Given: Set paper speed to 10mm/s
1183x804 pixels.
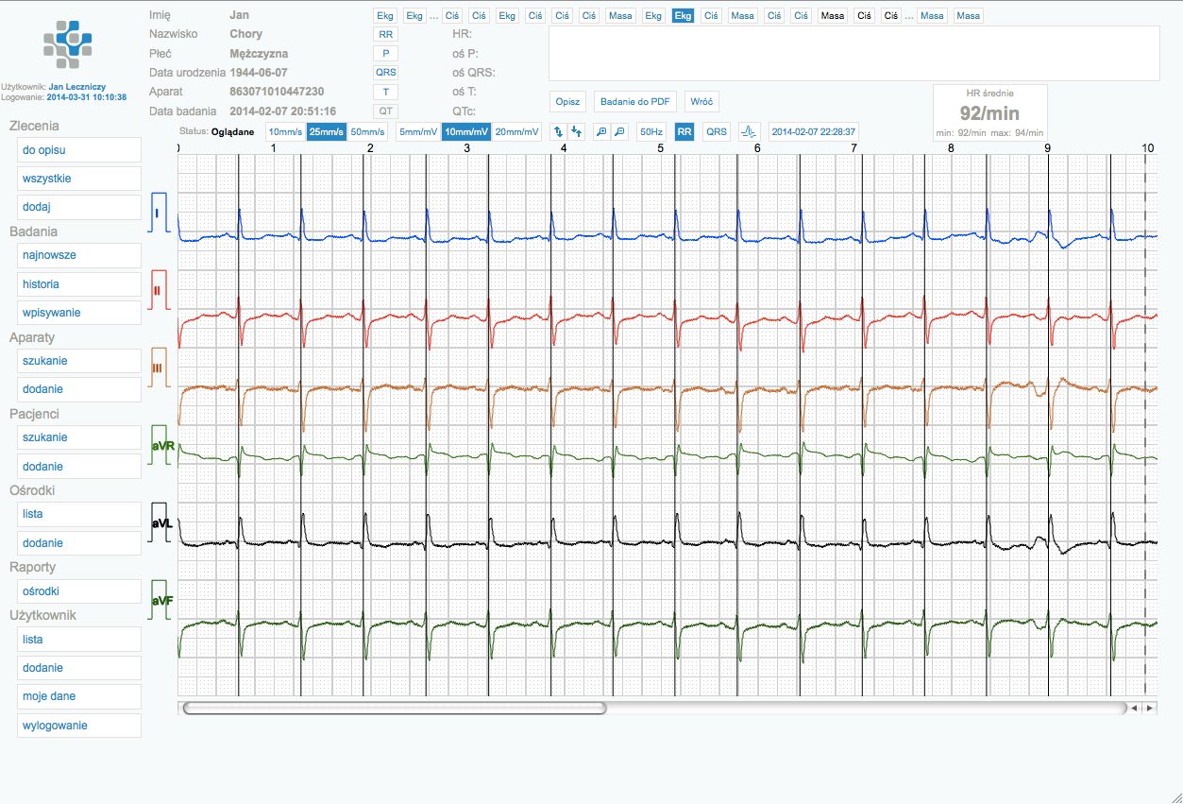Looking at the screenshot, I should 285,131.
